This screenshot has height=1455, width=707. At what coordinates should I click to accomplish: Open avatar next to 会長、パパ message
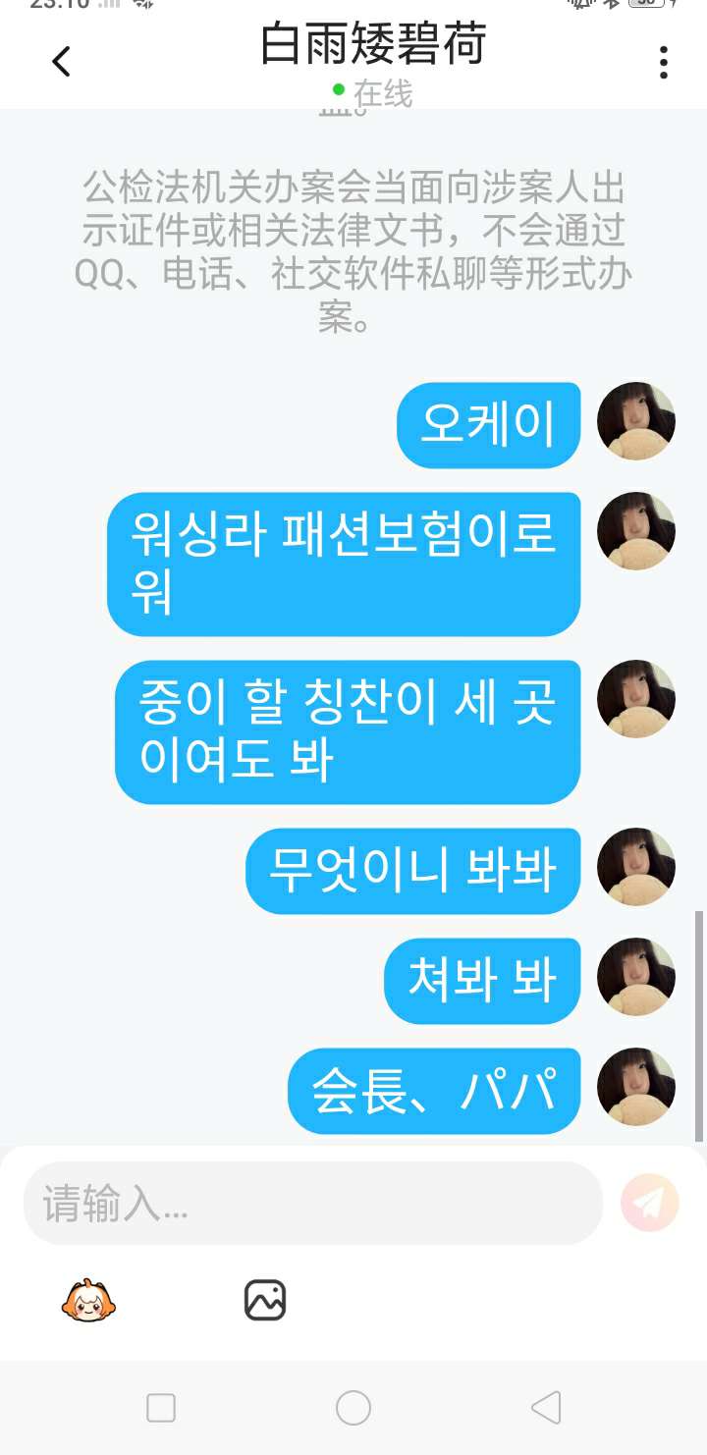636,1087
